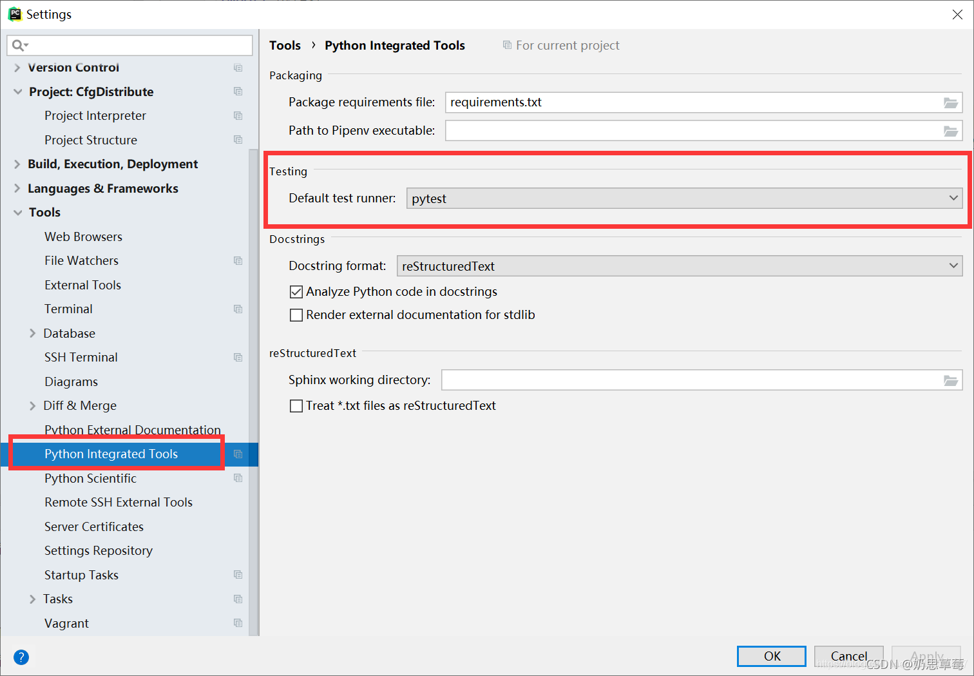Screen dimensions: 974x676
Task: Click the per-project icon beside File Watchers
Action: (x=238, y=261)
